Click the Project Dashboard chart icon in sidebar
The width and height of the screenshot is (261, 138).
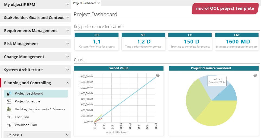pyautogui.click(x=9, y=93)
